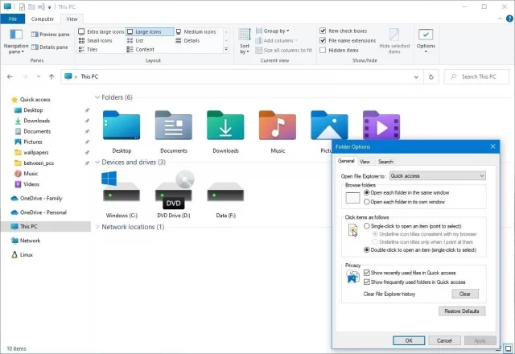This screenshot has height=354, width=515.
Task: Uncheck Show recently used files in Quick access
Action: coord(367,273)
